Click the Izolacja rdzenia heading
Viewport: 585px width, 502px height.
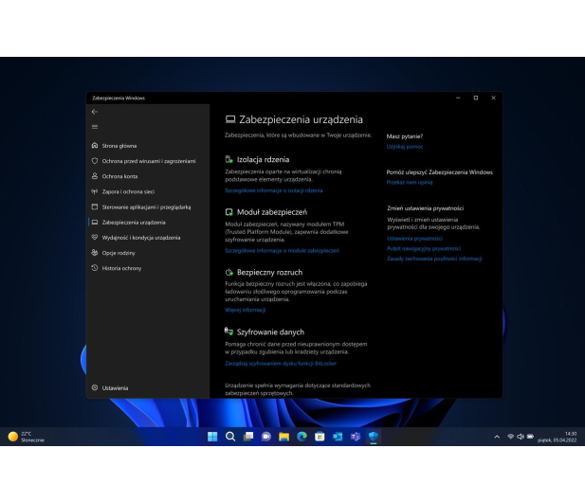point(263,159)
